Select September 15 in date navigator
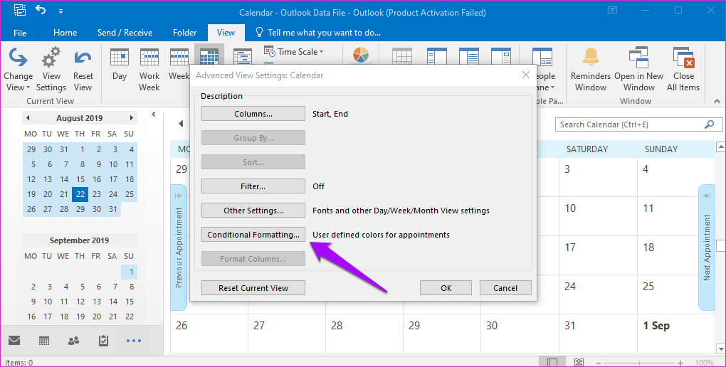726x367 pixels. pyautogui.click(x=129, y=302)
